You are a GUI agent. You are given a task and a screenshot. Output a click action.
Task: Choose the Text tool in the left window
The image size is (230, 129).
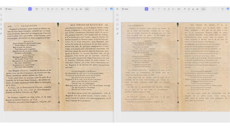pos(42,9)
